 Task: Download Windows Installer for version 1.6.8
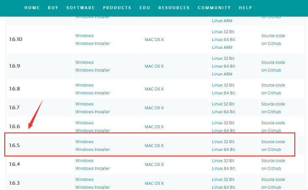[x=93, y=93]
